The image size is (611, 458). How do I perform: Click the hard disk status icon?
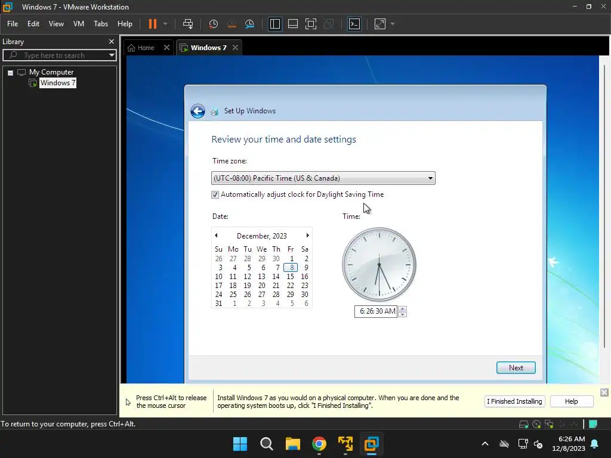coord(524,424)
